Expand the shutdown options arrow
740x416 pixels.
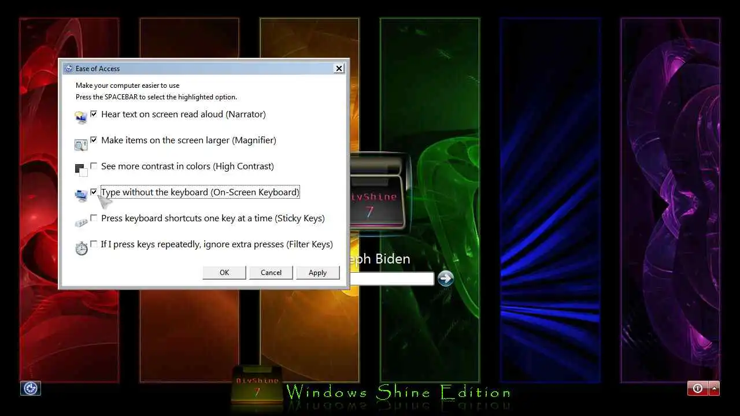pos(714,388)
